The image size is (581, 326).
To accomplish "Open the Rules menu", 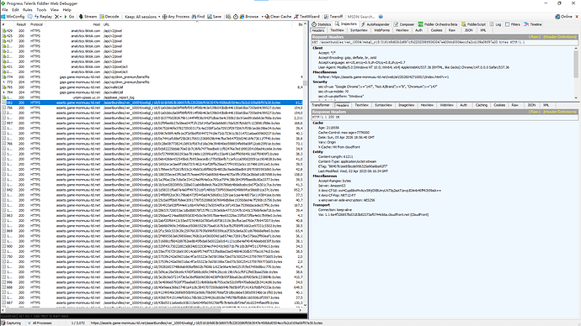I will coord(28,10).
